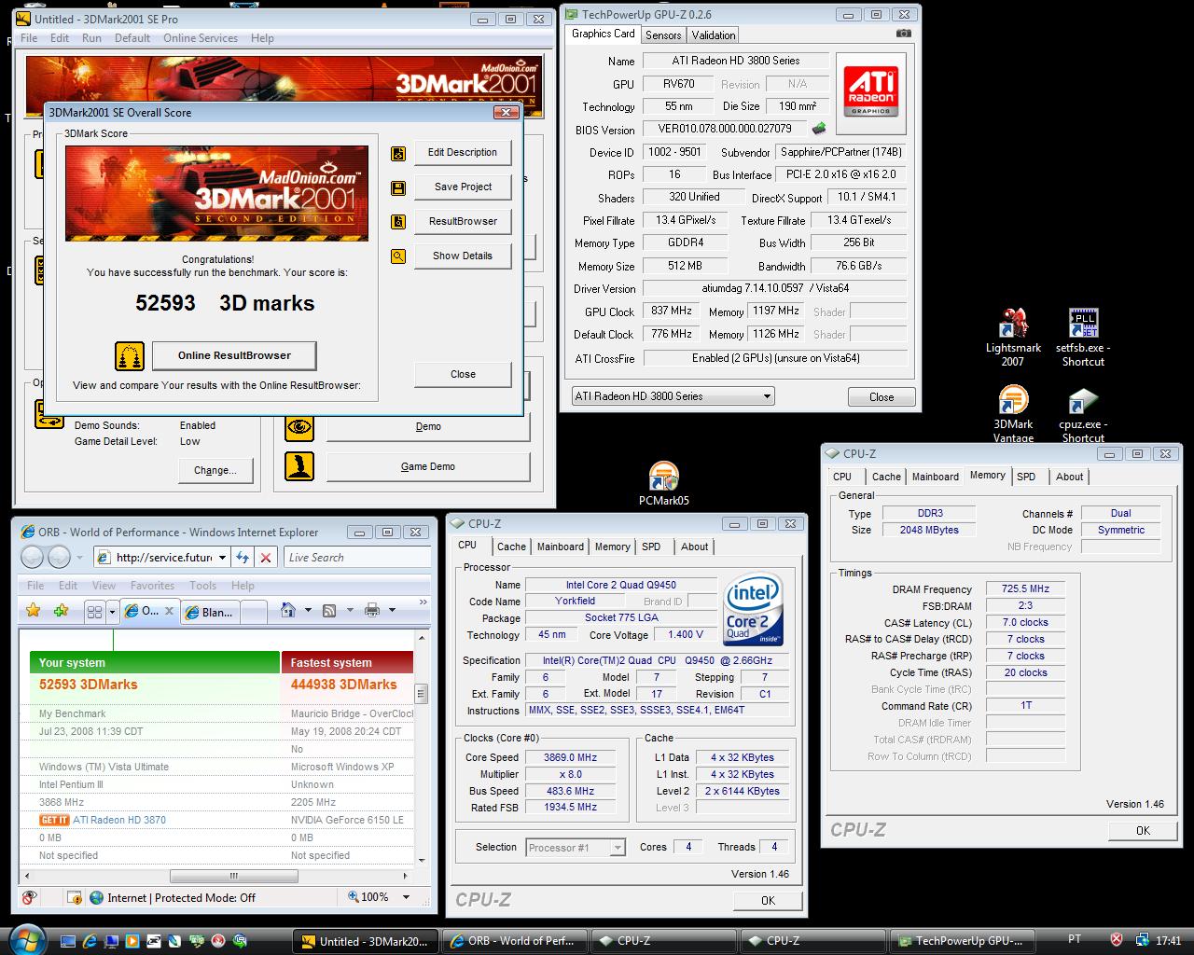Click the IE Stop loading icon

266,558
